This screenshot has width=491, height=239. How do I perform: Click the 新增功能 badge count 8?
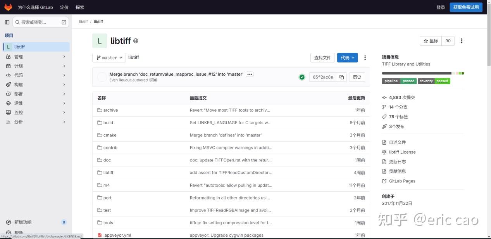64,222
